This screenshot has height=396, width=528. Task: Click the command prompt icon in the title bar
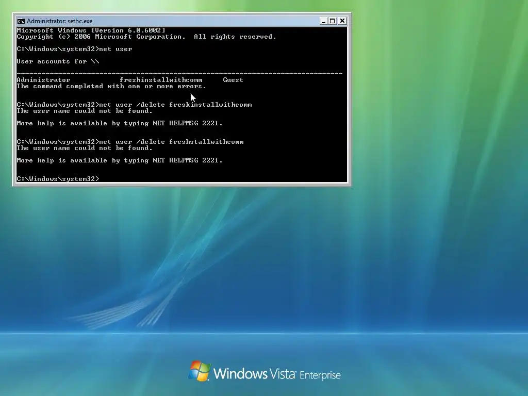coord(21,21)
